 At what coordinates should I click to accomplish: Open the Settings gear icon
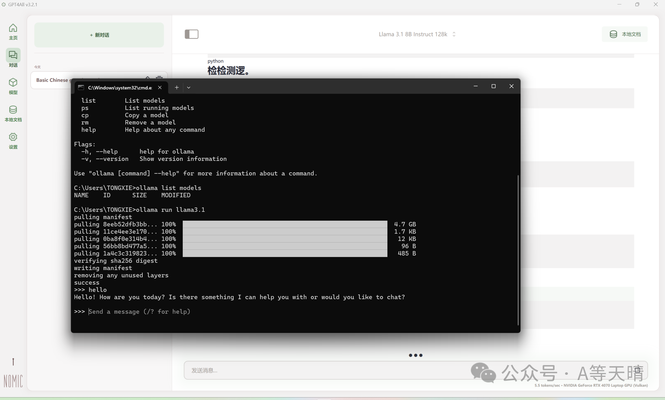click(x=13, y=137)
